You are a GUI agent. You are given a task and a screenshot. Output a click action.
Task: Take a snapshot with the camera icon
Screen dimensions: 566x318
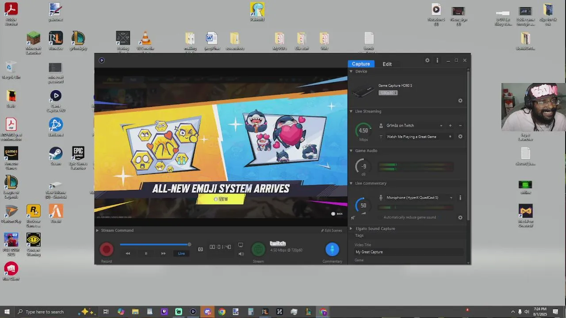[x=200, y=250]
